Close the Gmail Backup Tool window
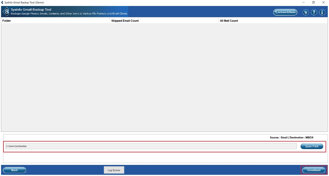Image resolution: width=329 pixels, height=176 pixels. 323,3
